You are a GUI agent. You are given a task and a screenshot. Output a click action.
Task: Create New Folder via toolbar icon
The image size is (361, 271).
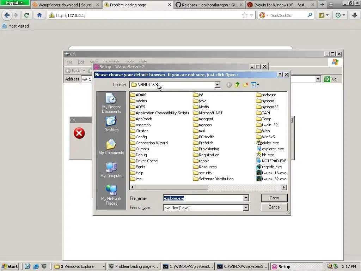click(245, 85)
